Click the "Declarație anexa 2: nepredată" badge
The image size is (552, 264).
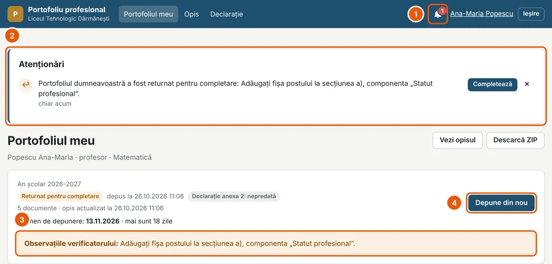click(234, 196)
